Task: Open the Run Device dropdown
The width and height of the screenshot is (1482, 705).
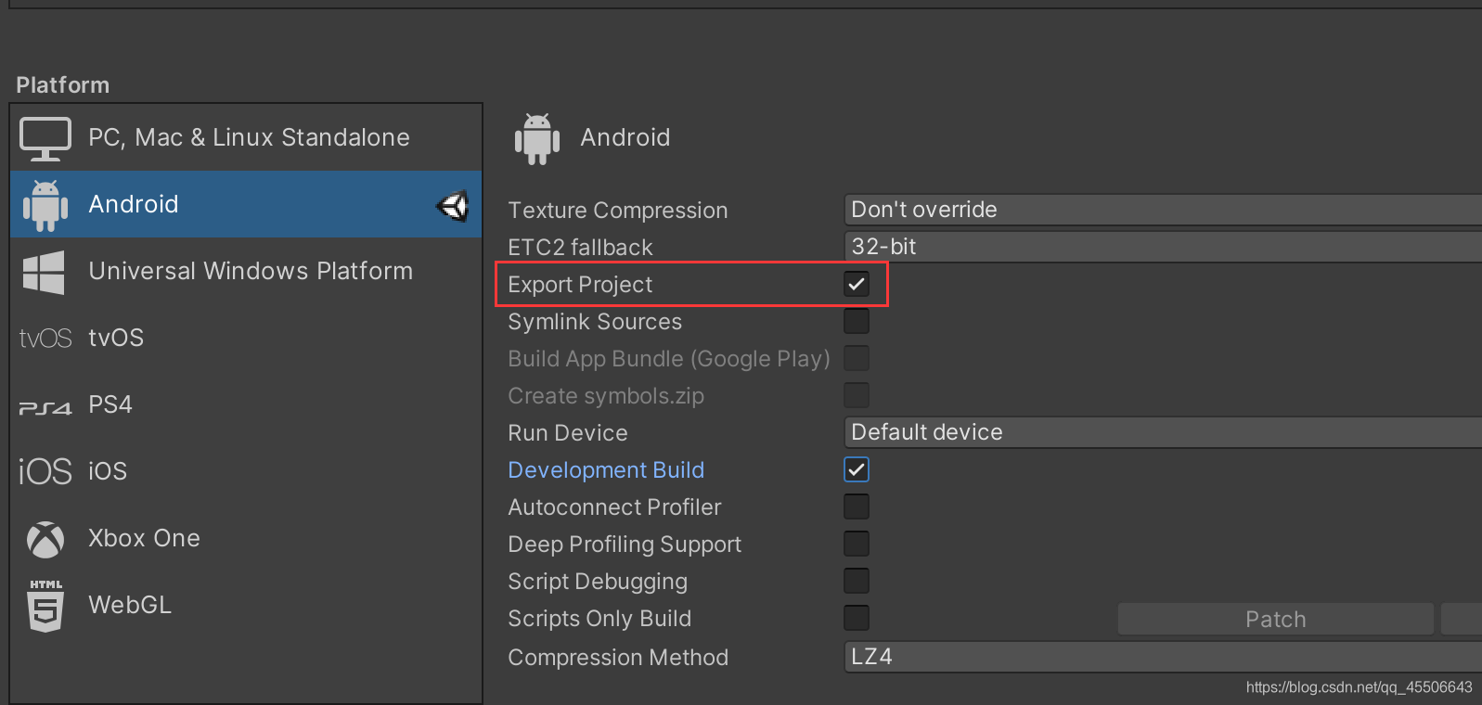Action: (x=1163, y=432)
